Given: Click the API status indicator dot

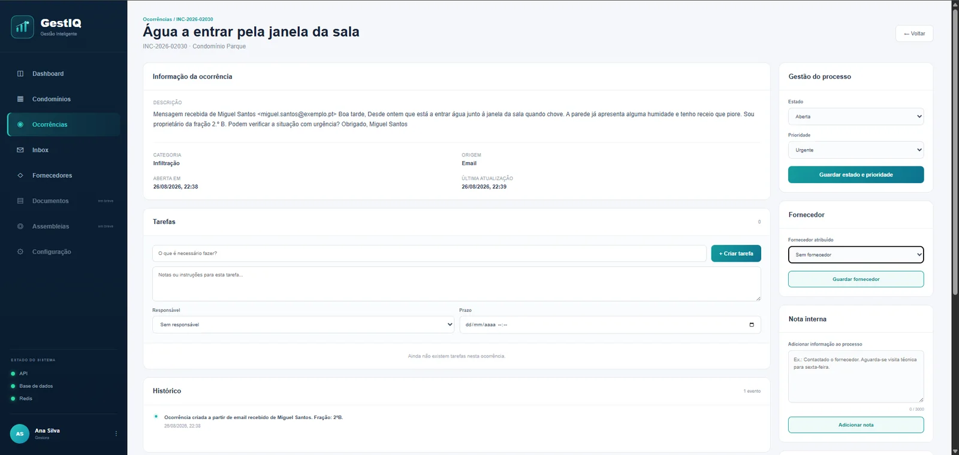Looking at the screenshot, I should 13,374.
